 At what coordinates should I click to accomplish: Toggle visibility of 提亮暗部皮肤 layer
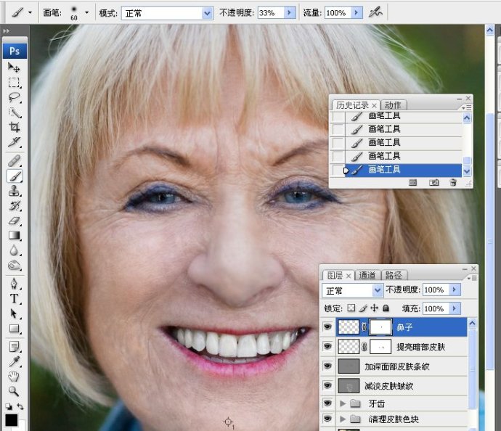(x=327, y=346)
